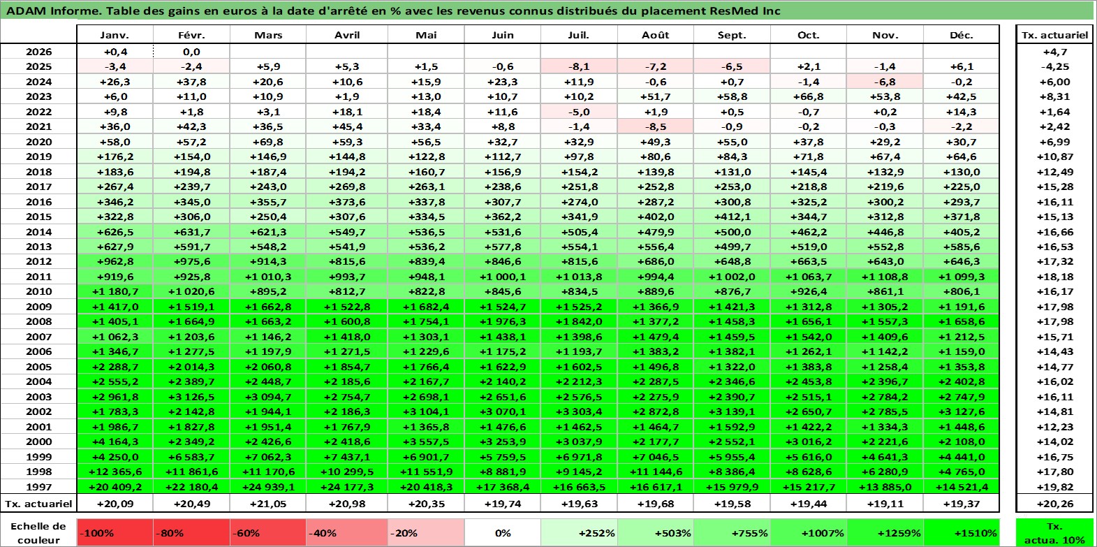Select the -40% color scale swatch
The width and height of the screenshot is (1097, 547).
point(347,533)
